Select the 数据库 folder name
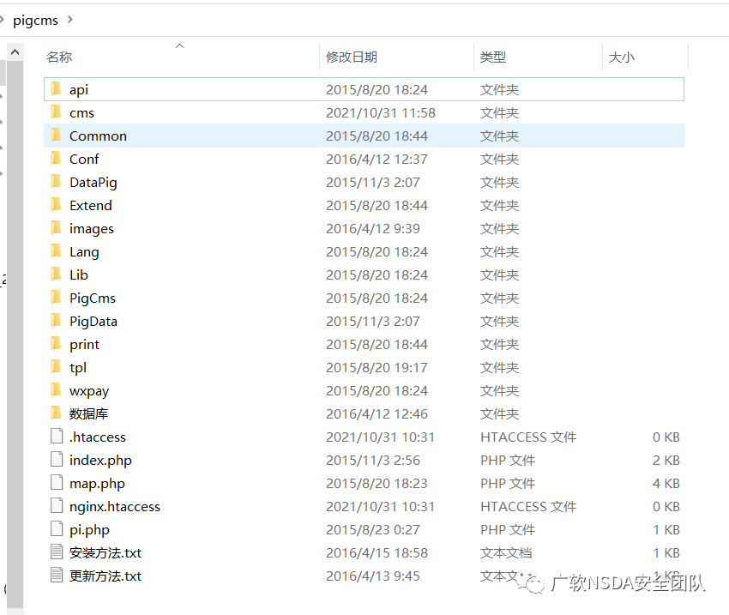 click(x=89, y=414)
